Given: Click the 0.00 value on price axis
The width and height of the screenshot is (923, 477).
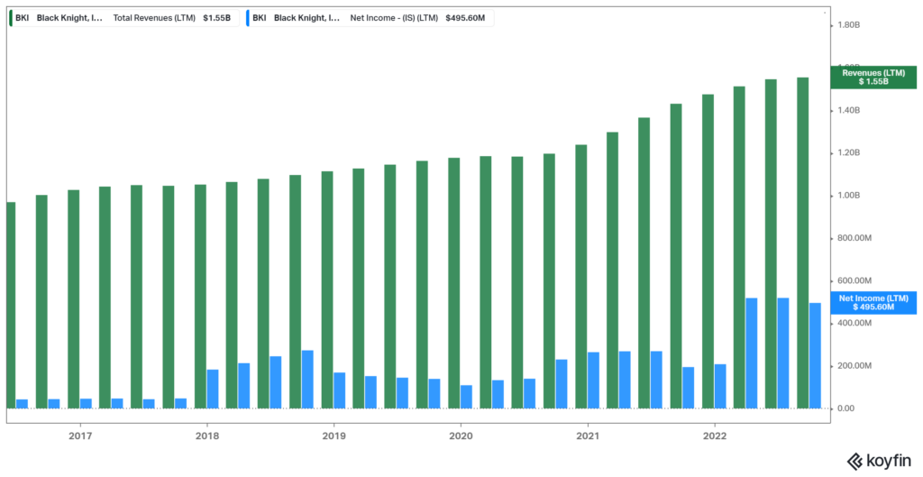Looking at the screenshot, I should pyautogui.click(x=846, y=408).
